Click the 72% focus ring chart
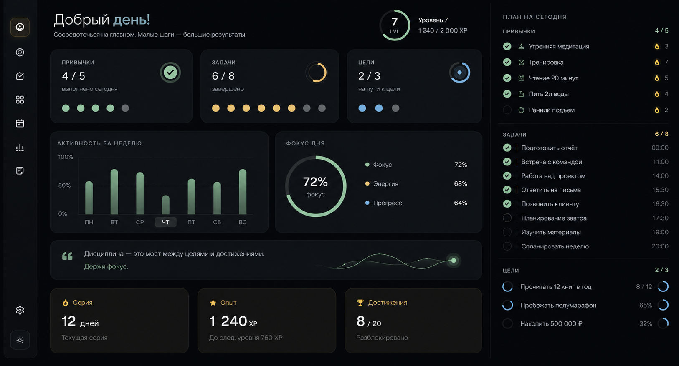Viewport: 679px width, 366px height. click(x=316, y=186)
